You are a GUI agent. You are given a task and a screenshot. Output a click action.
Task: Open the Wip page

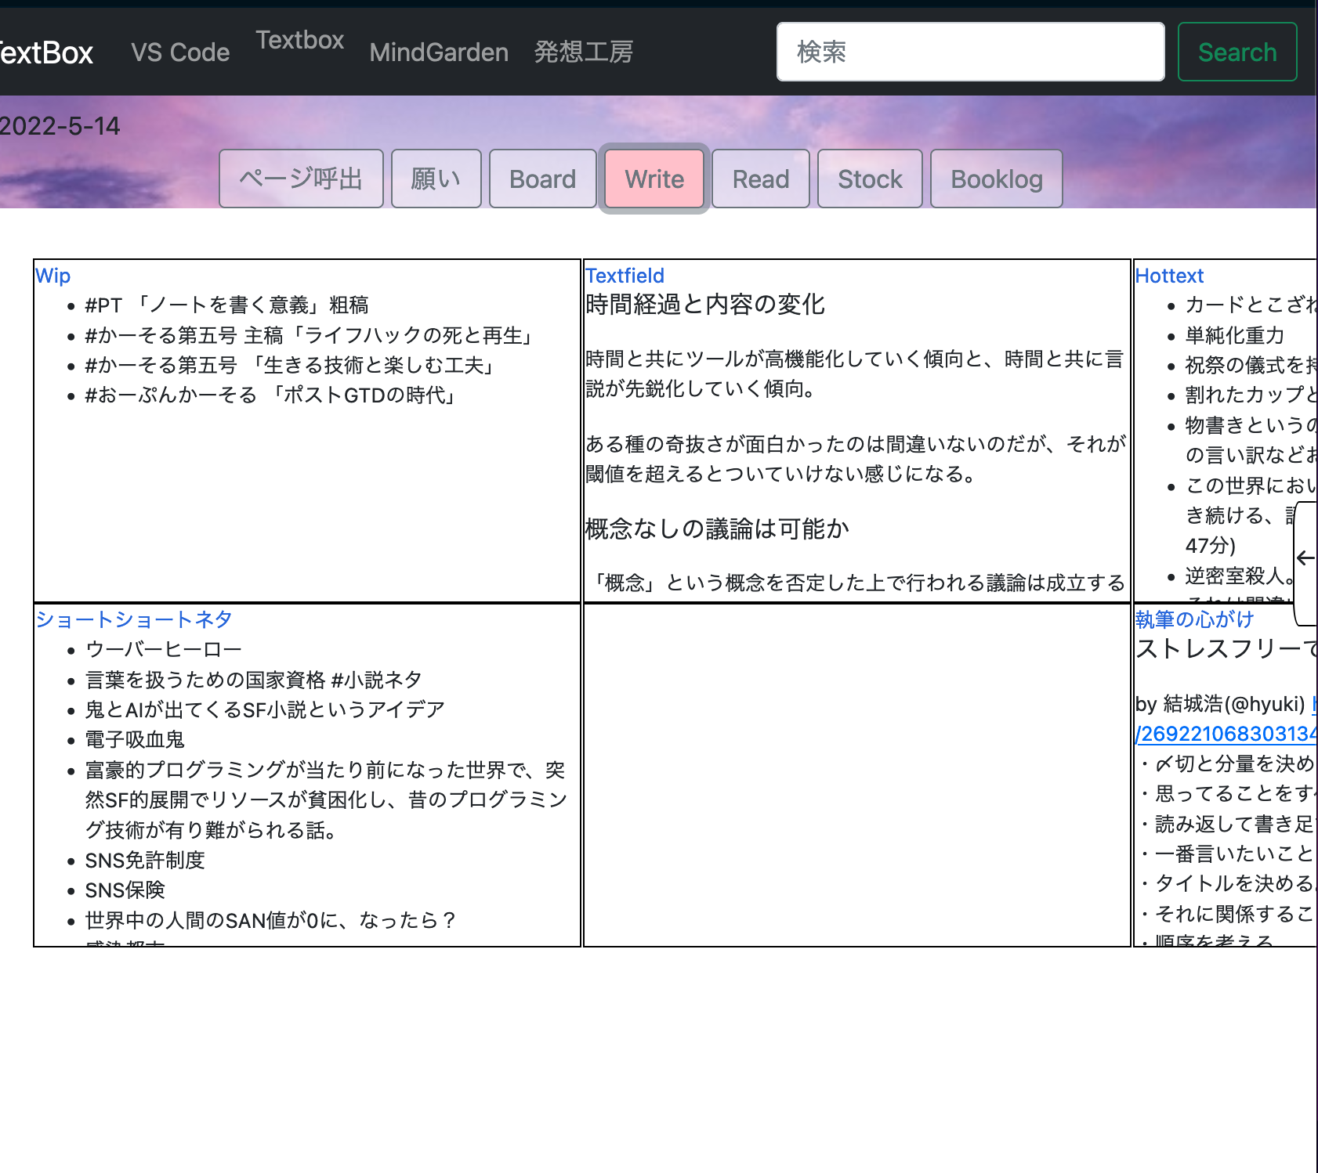coord(52,276)
